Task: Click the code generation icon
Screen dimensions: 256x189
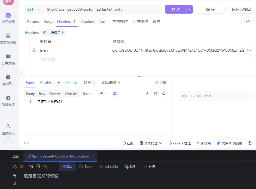Action: coord(248,21)
